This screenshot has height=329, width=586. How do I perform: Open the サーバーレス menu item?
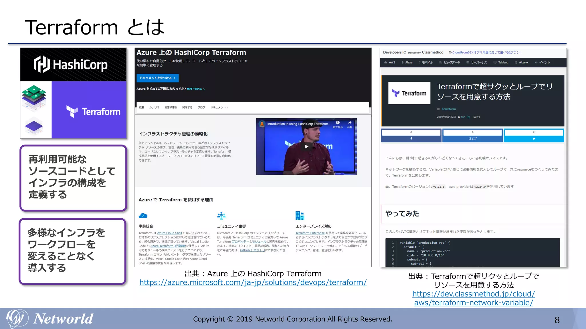pyautogui.click(x=476, y=63)
